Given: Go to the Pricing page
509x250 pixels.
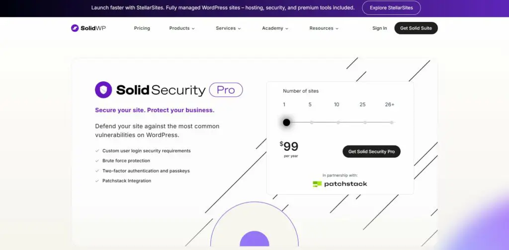Looking at the screenshot, I should point(142,28).
